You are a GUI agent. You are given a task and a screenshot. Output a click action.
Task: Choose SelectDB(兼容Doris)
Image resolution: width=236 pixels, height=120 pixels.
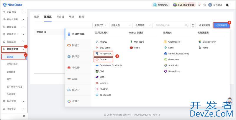[176, 54]
